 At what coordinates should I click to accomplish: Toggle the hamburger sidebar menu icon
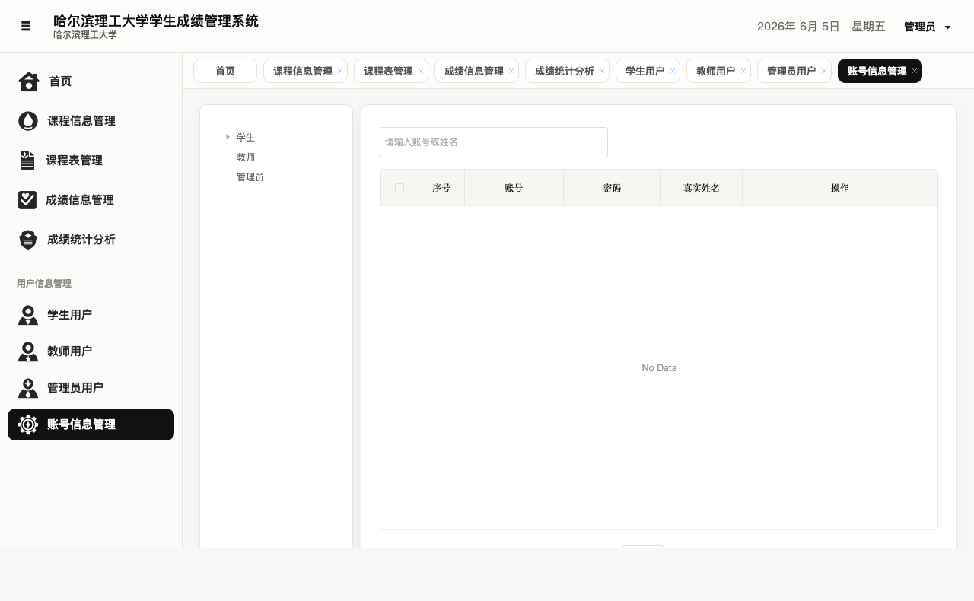click(x=26, y=26)
